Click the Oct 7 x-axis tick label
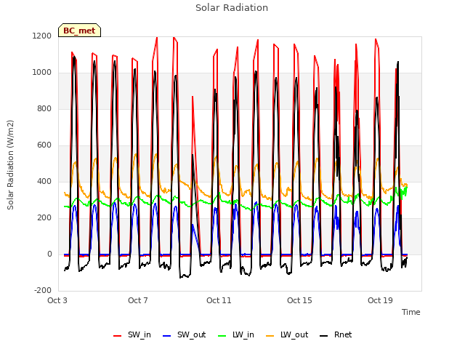465x349 pixels. pyautogui.click(x=138, y=300)
